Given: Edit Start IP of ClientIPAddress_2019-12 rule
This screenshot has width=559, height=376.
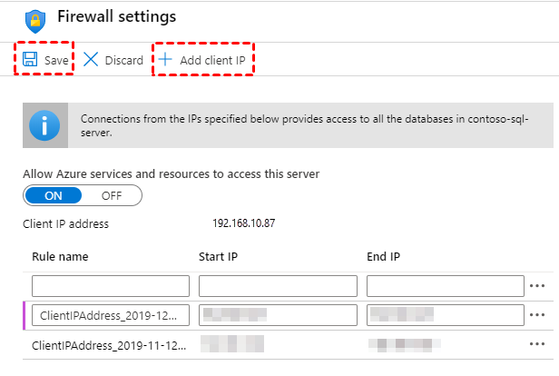Looking at the screenshot, I should click(278, 315).
